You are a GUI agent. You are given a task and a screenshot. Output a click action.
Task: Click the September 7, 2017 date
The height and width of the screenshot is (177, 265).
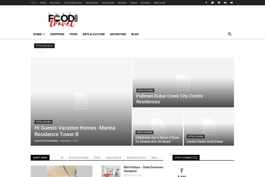point(69,141)
